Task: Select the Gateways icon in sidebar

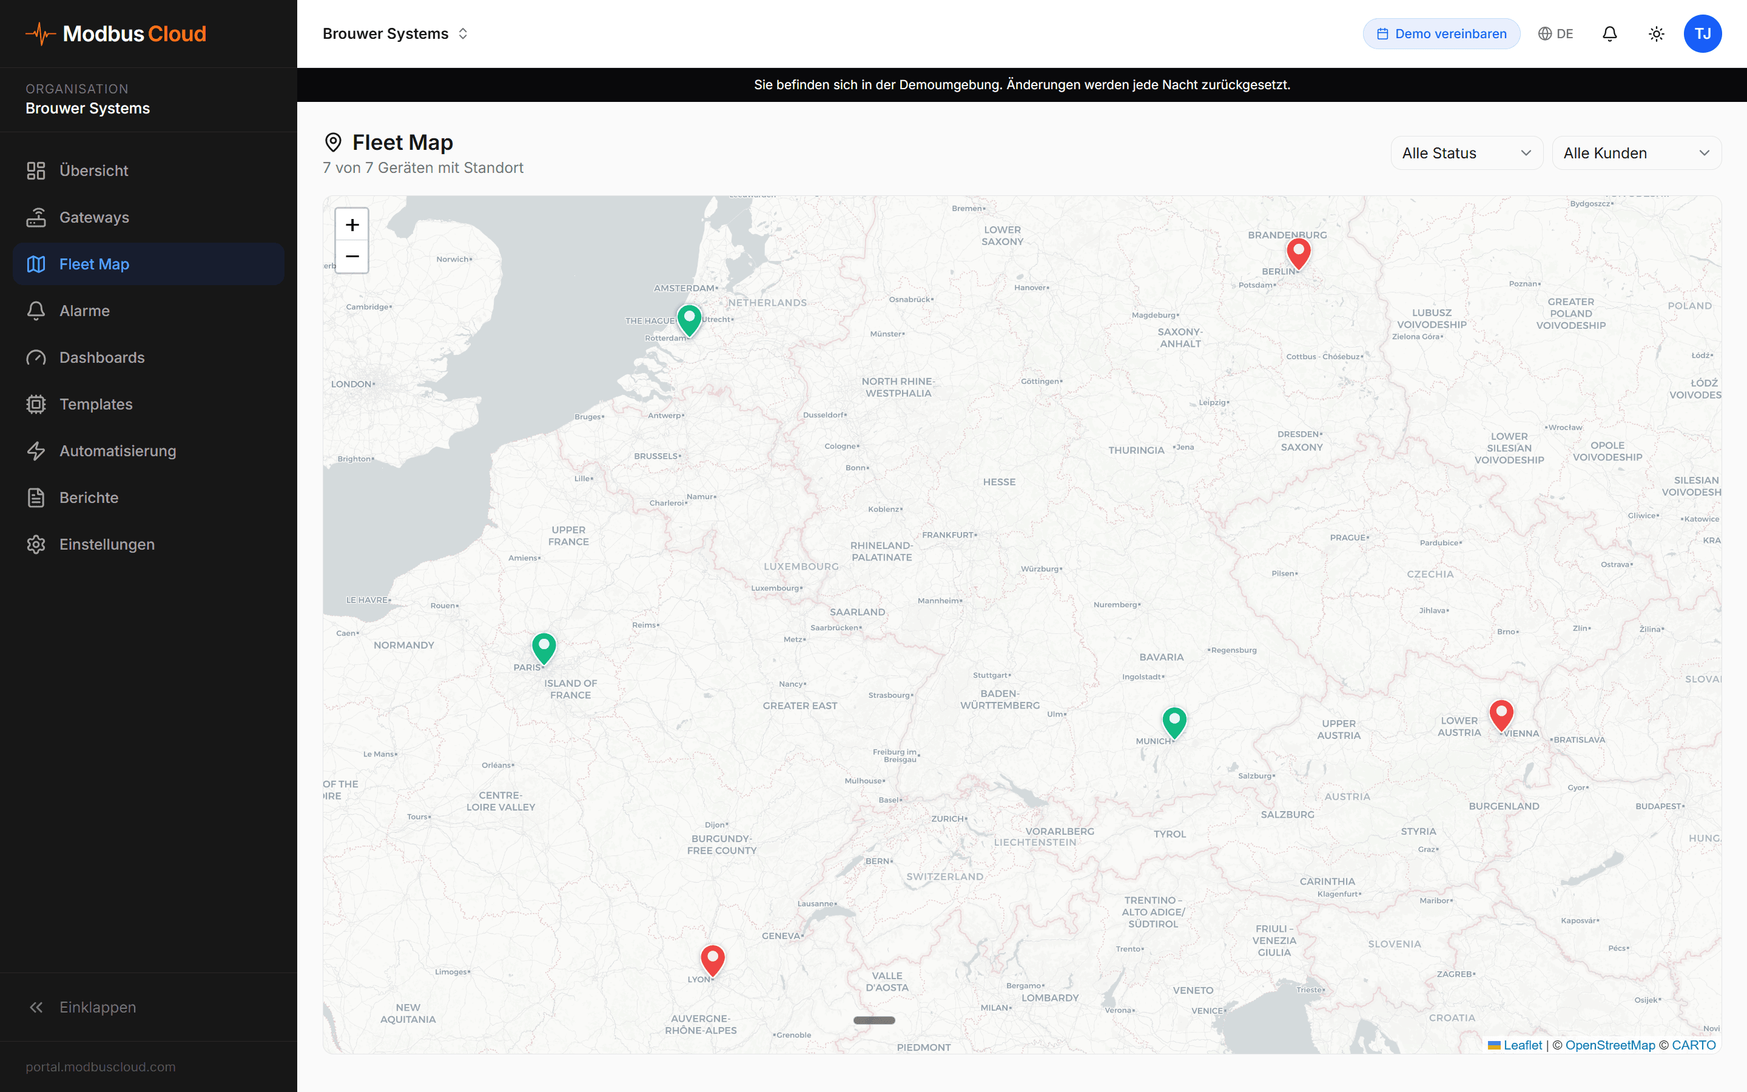Action: 36,217
